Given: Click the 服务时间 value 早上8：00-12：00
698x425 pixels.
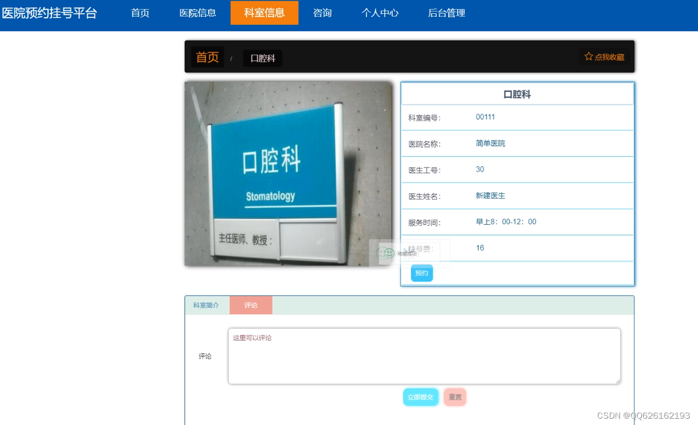Looking at the screenshot, I should pos(506,222).
